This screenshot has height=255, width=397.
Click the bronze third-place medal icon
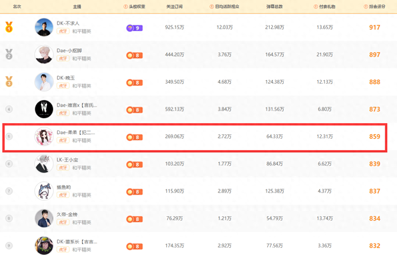click(9, 82)
